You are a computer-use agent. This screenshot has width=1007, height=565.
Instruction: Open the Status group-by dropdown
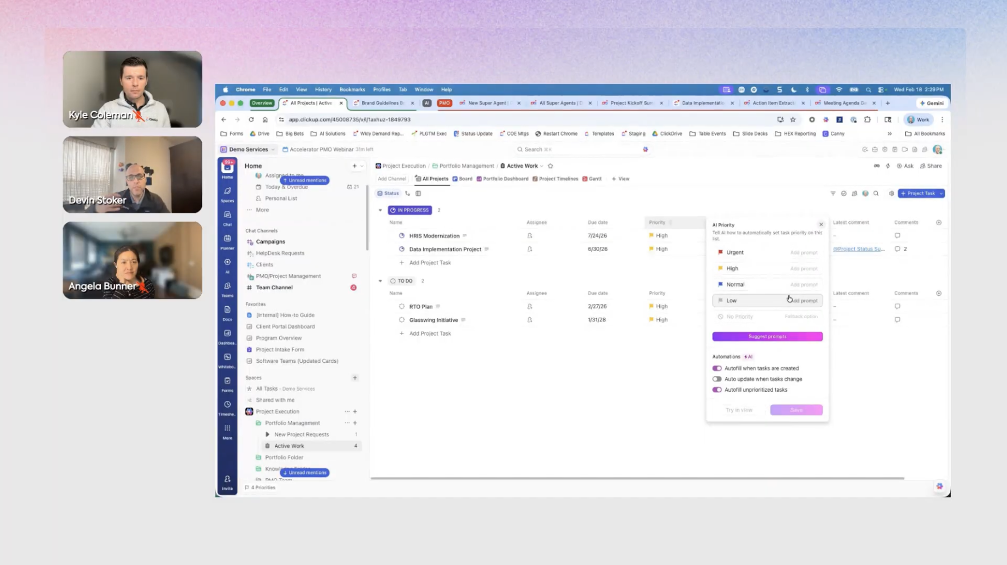click(388, 193)
